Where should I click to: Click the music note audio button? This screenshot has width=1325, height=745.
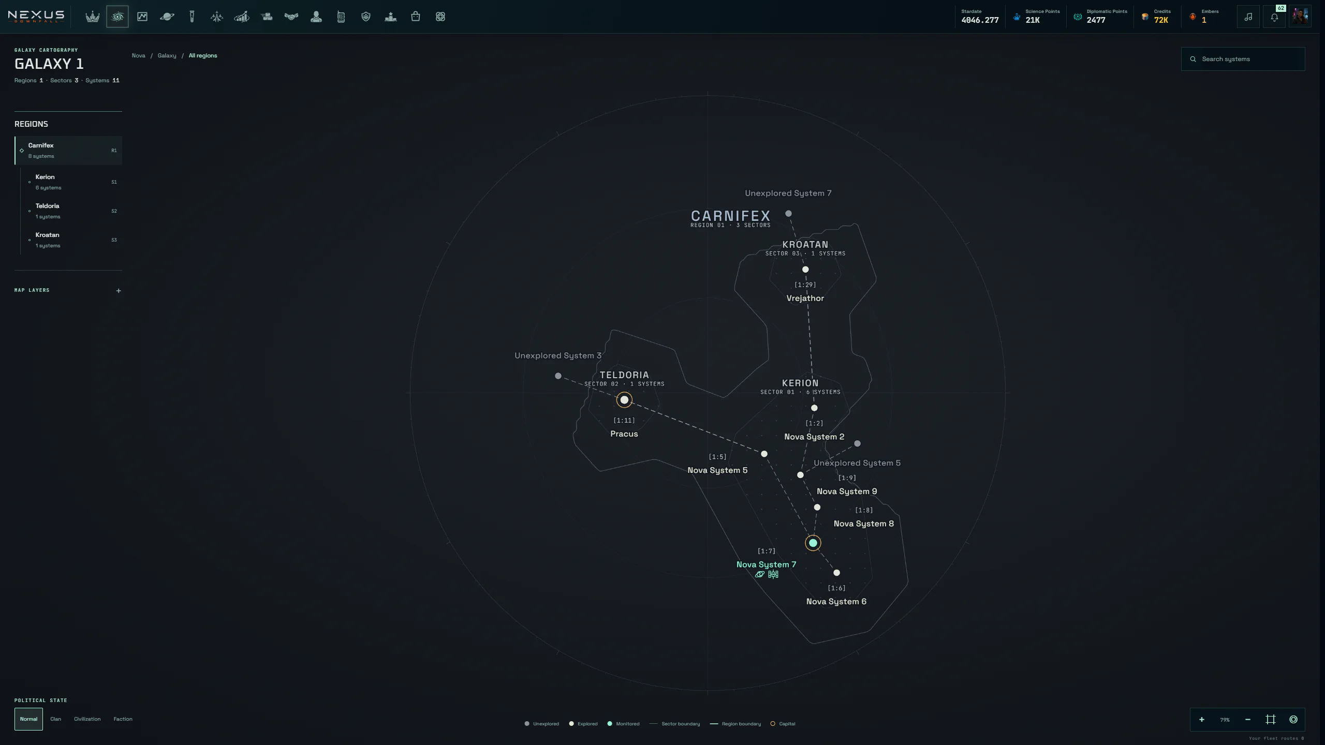pyautogui.click(x=1248, y=17)
